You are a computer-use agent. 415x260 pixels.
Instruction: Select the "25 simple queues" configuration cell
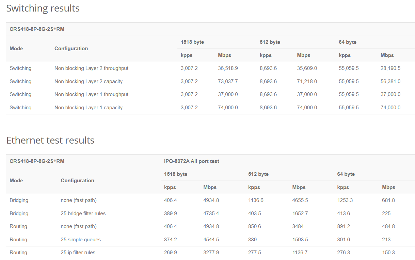(81, 240)
